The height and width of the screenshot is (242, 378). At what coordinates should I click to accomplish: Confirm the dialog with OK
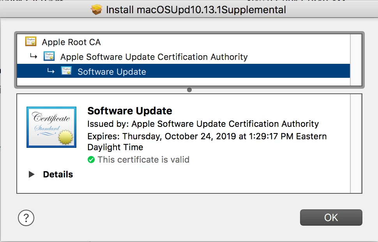[x=331, y=217]
